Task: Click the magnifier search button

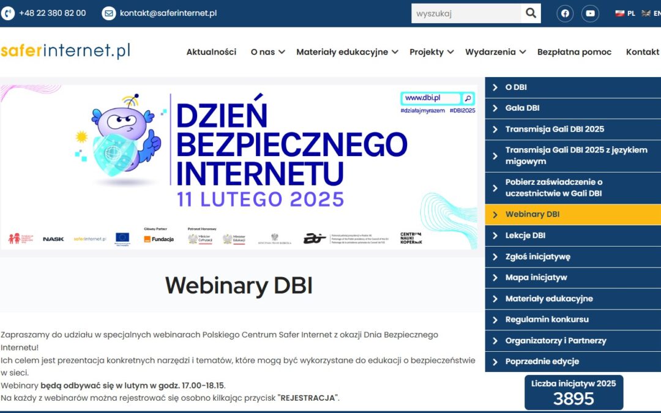Action: pyautogui.click(x=531, y=13)
